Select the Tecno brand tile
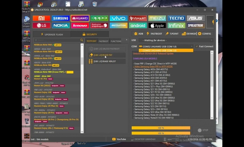The height and width of the screenshot is (147, 244). [176, 18]
